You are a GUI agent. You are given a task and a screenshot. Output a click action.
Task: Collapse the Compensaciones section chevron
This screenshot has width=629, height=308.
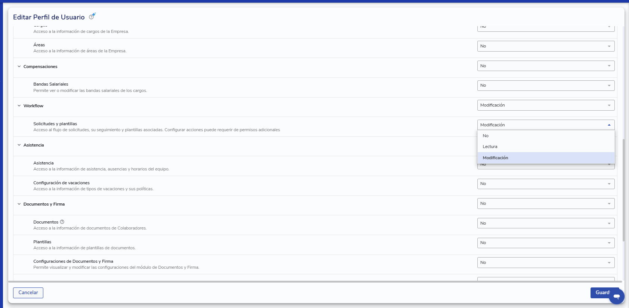19,67
